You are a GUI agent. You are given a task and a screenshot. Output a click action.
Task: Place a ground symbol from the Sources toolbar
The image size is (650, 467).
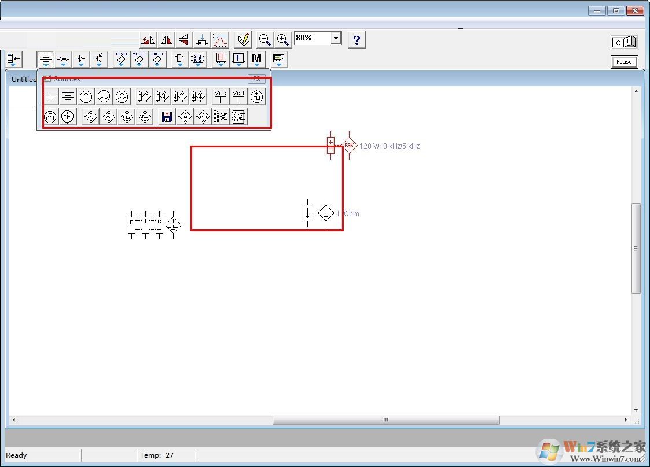tap(51, 95)
